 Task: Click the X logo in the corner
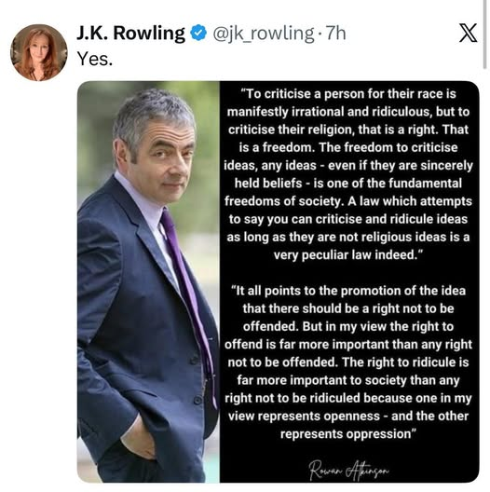[x=468, y=33]
